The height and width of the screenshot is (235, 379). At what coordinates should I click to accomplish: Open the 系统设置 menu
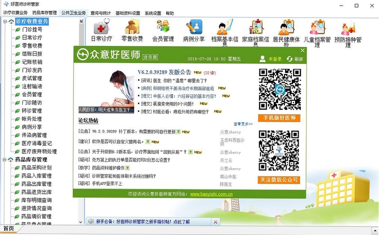[153, 13]
